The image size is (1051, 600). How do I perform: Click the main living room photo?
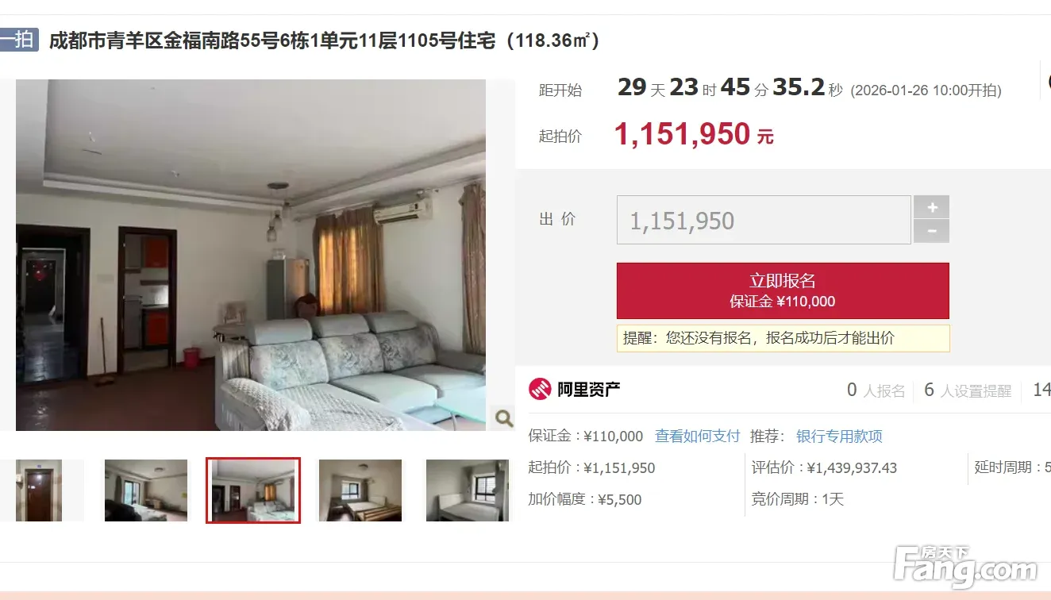[251, 255]
